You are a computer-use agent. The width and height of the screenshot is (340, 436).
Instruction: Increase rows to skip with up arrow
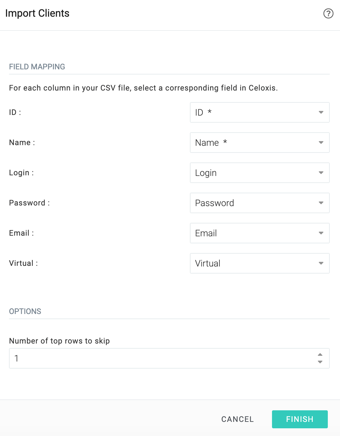(320, 354)
